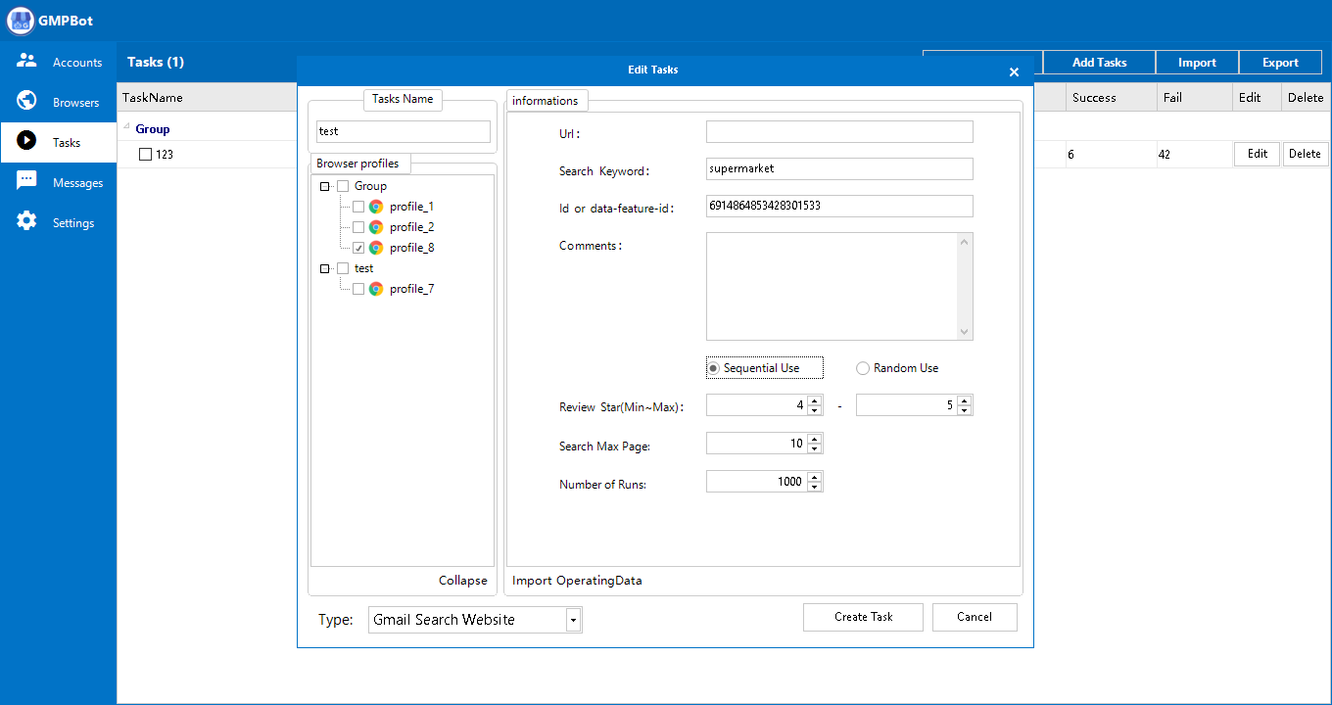This screenshot has height=705, width=1332.
Task: Check the 123 task row checkbox
Action: tap(145, 155)
